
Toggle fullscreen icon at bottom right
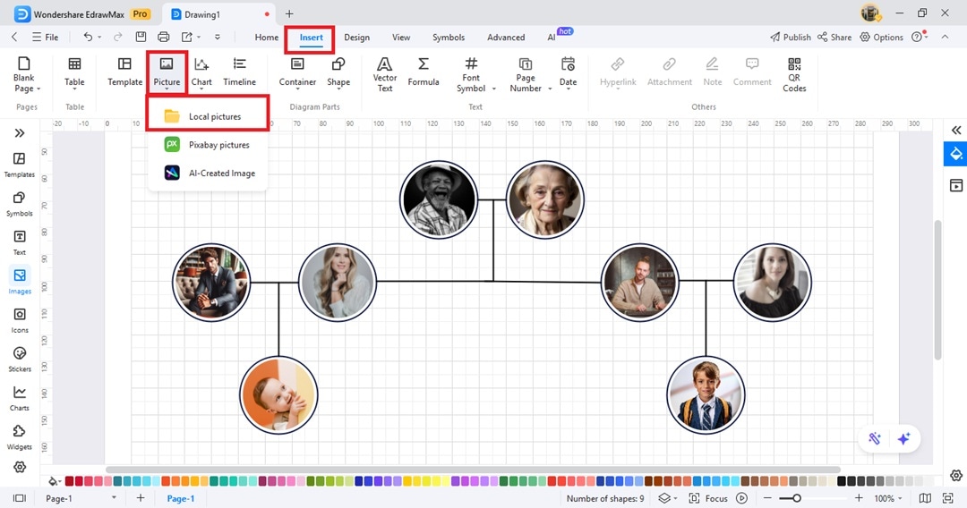point(948,498)
